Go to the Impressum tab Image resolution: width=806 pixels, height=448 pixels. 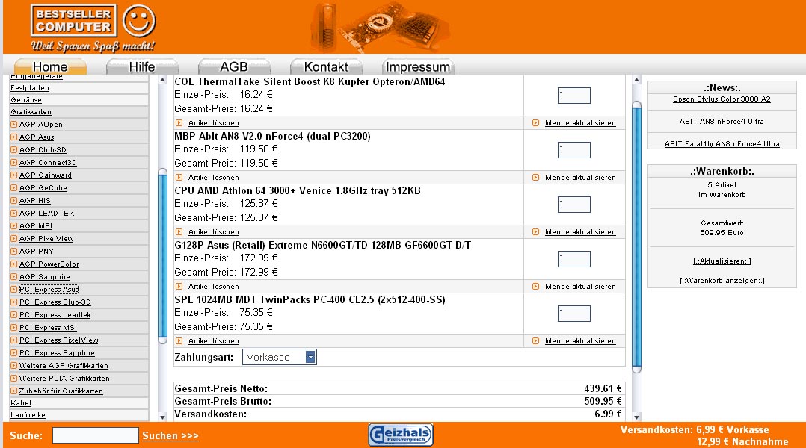tap(417, 66)
